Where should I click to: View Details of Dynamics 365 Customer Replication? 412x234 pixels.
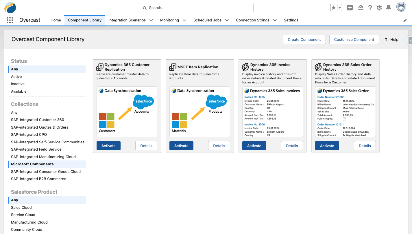(x=146, y=146)
